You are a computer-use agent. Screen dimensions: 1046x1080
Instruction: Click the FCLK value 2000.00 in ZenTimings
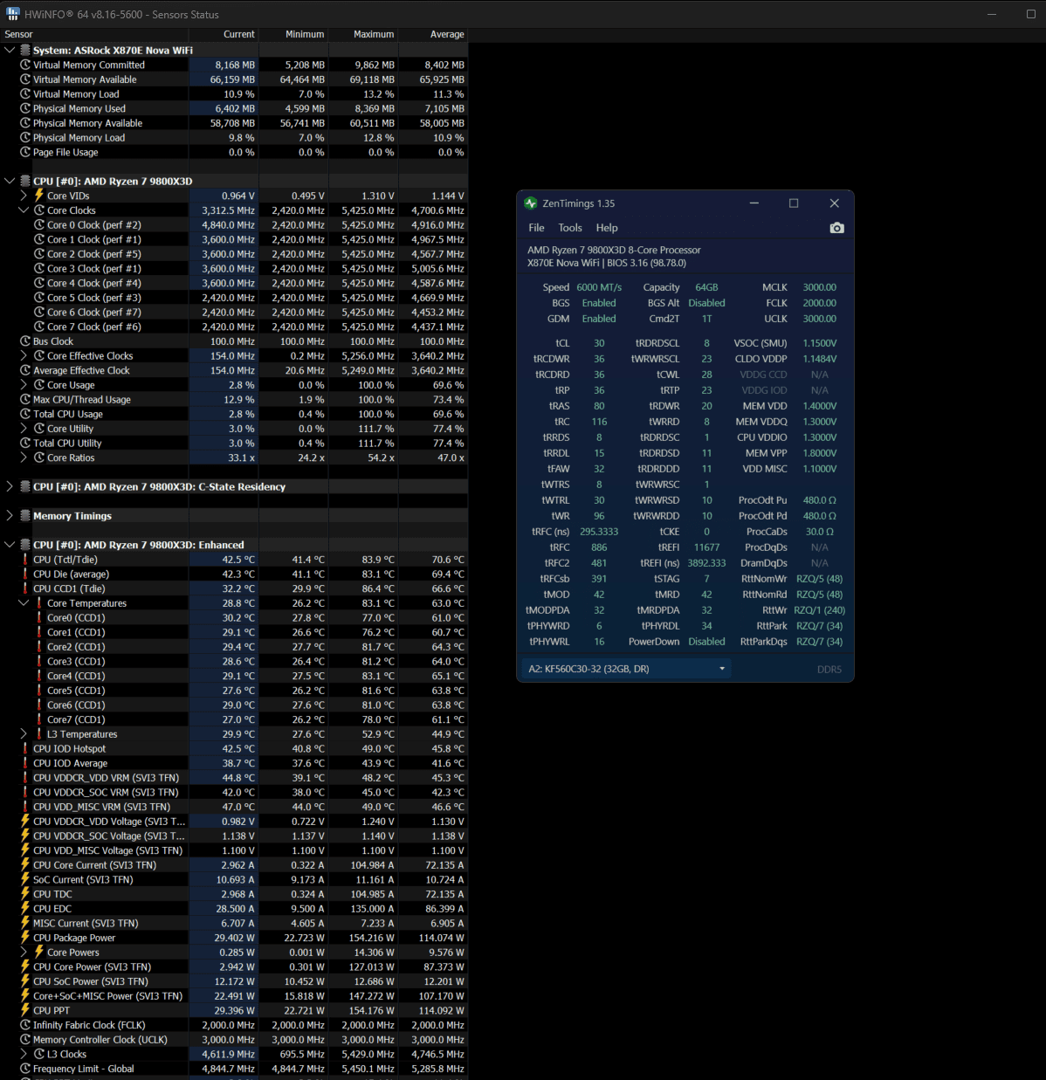(x=819, y=303)
